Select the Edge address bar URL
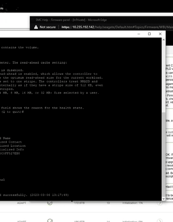Screen dimensions: 173x222 coord(117,27)
